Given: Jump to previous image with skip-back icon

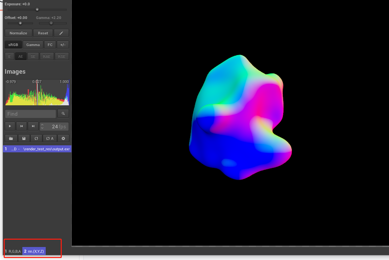Looking at the screenshot, I should (x=22, y=126).
